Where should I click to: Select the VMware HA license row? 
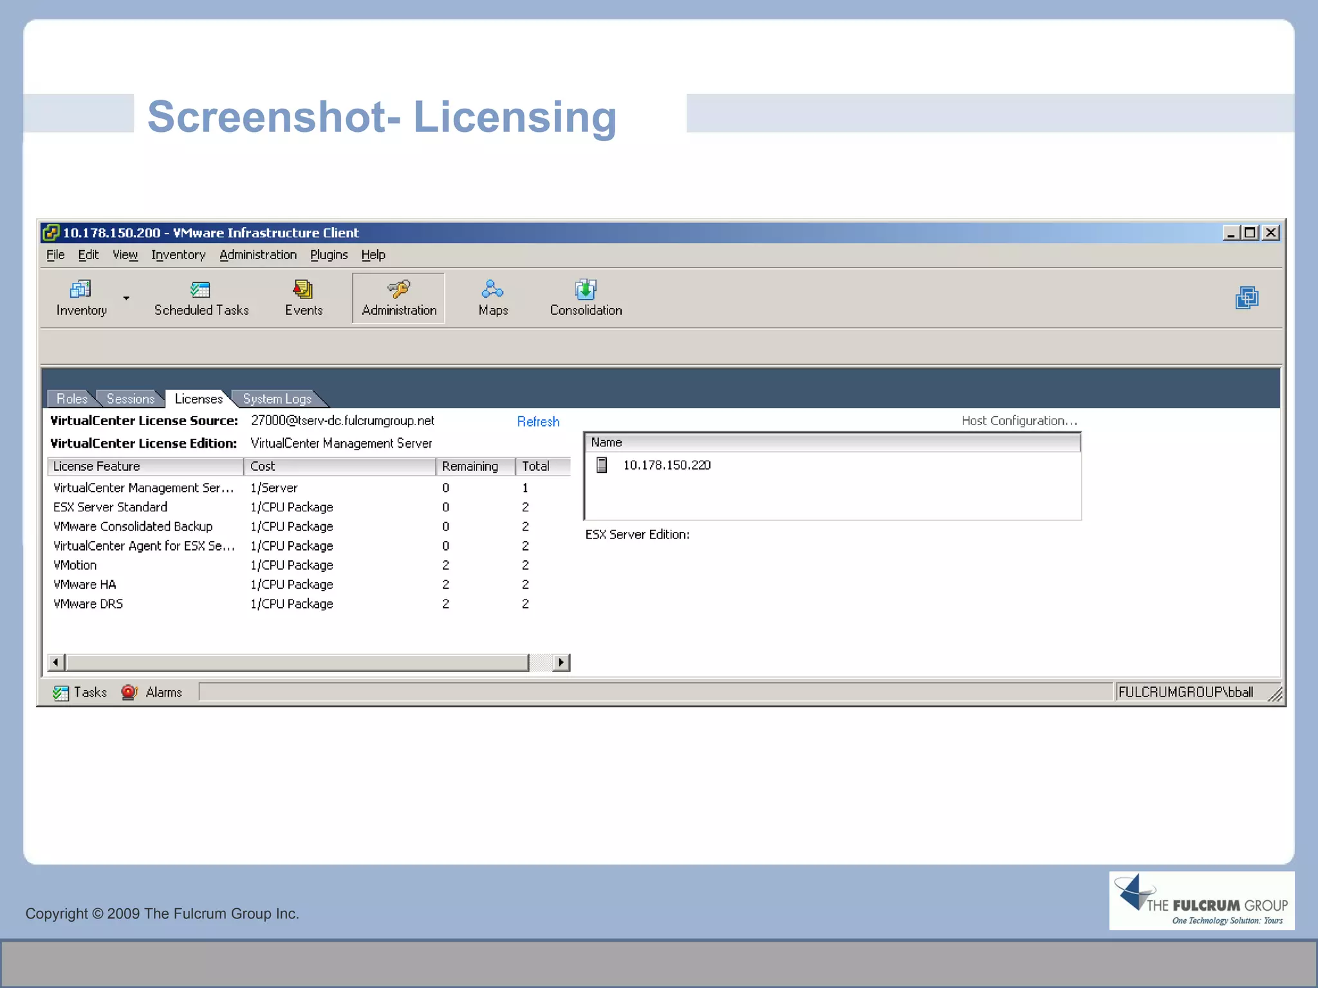(309, 584)
